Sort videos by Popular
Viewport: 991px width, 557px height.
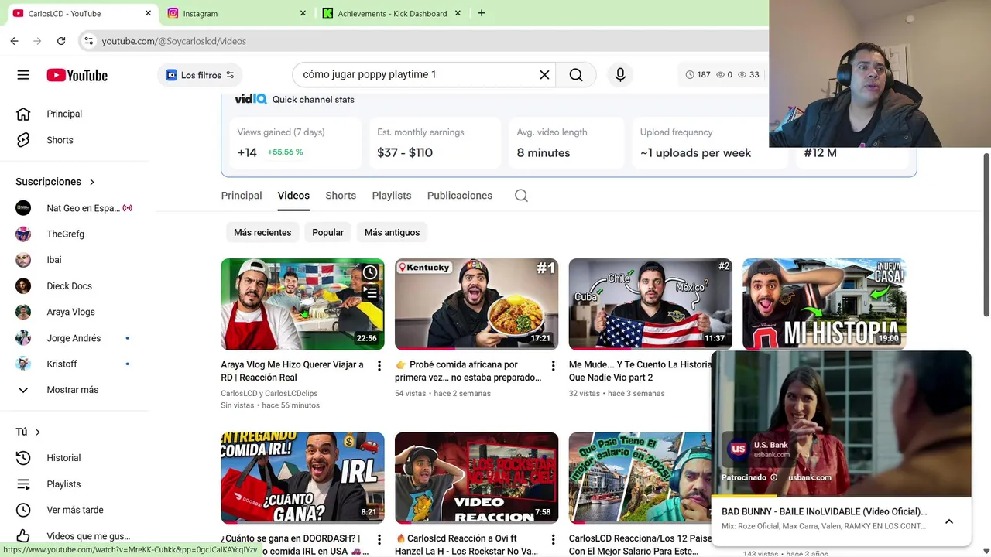point(327,232)
